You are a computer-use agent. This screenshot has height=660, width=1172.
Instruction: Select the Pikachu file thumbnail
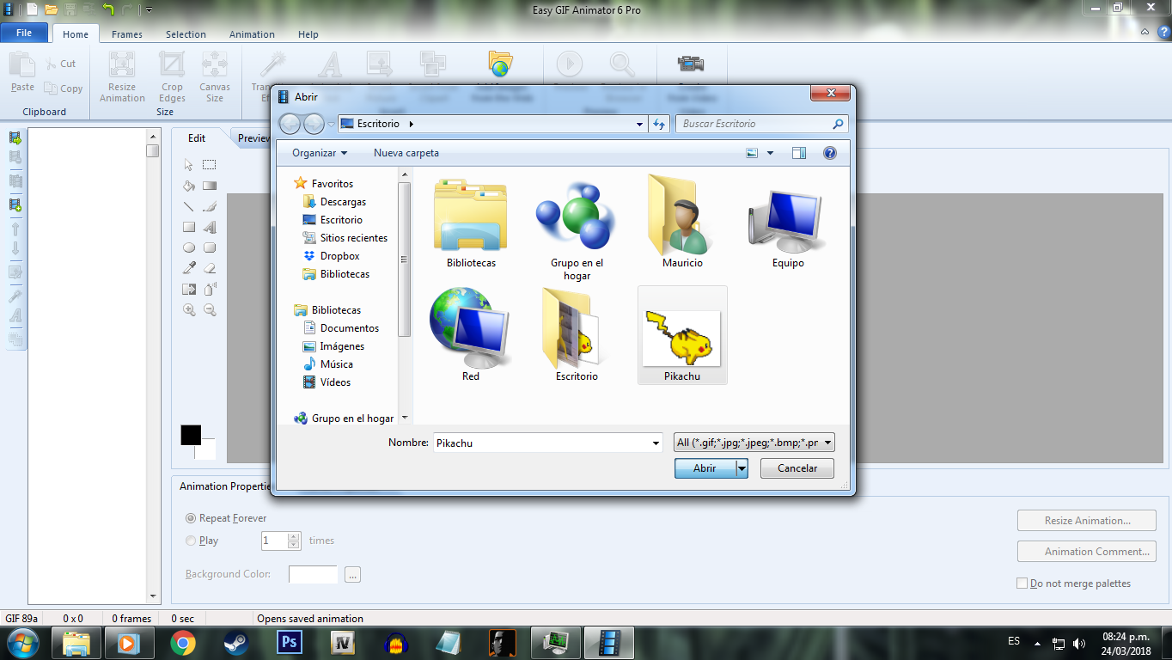click(x=682, y=335)
